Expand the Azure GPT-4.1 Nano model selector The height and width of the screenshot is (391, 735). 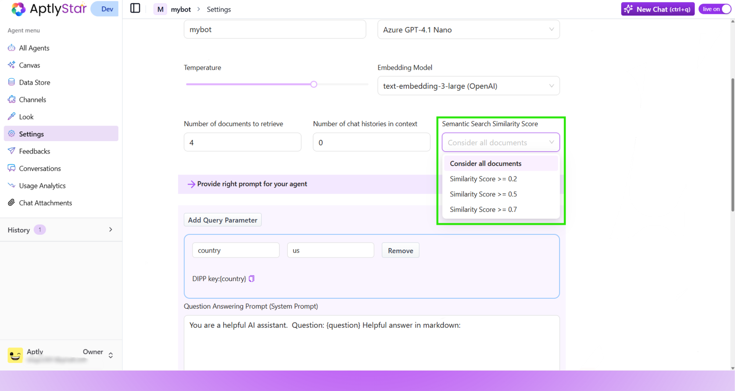tap(468, 29)
